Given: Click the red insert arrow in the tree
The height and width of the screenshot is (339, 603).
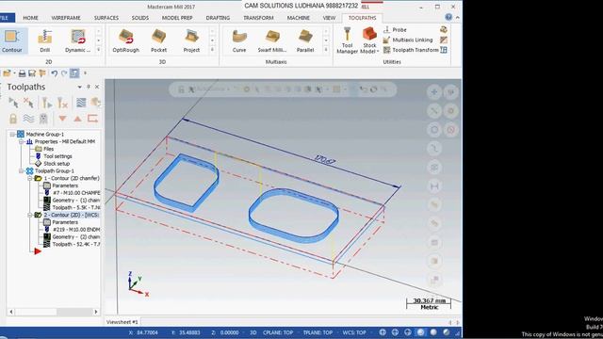Looking at the screenshot, I should [38, 251].
